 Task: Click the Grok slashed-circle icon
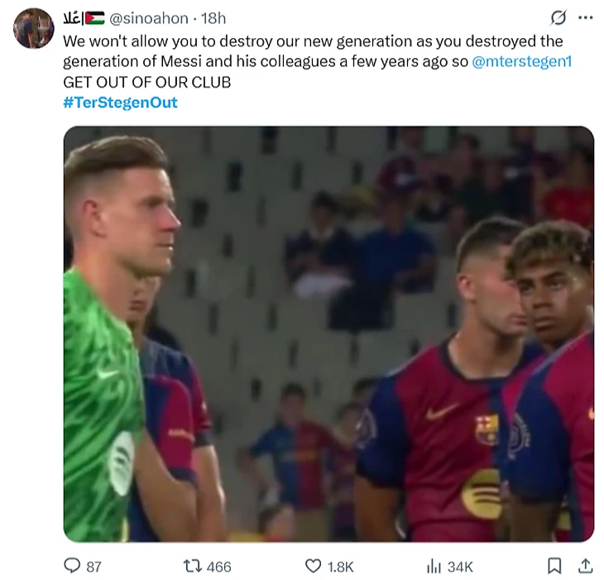[x=558, y=17]
